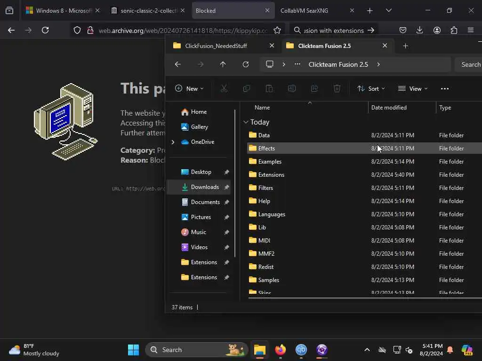Refresh the File Explorer folder view
Image resolution: width=482 pixels, height=361 pixels.
tap(245, 64)
